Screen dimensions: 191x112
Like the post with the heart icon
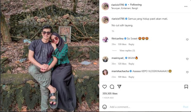(x=105, y=87)
